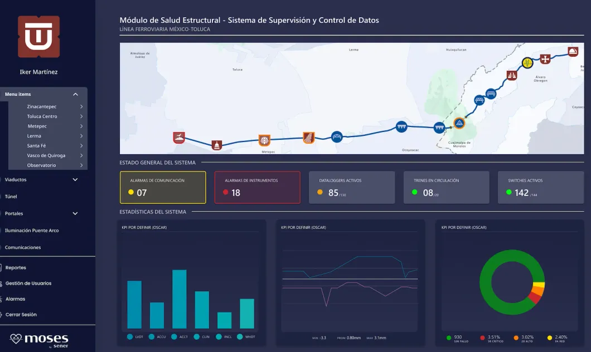
Task: Click the red 3.51% legend dot
Action: [482, 338]
